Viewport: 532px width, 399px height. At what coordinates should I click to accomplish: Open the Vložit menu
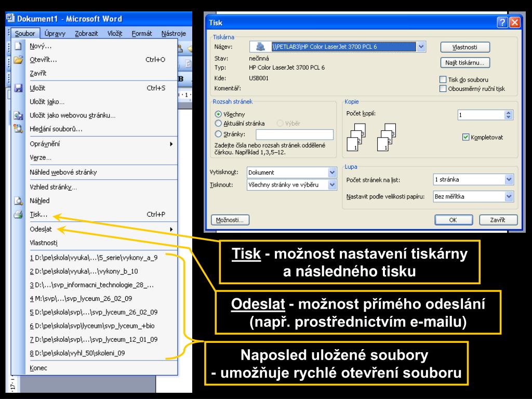(115, 33)
